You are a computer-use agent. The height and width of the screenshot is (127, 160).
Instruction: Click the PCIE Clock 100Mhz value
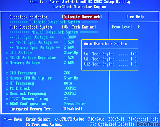click(x=70, y=88)
